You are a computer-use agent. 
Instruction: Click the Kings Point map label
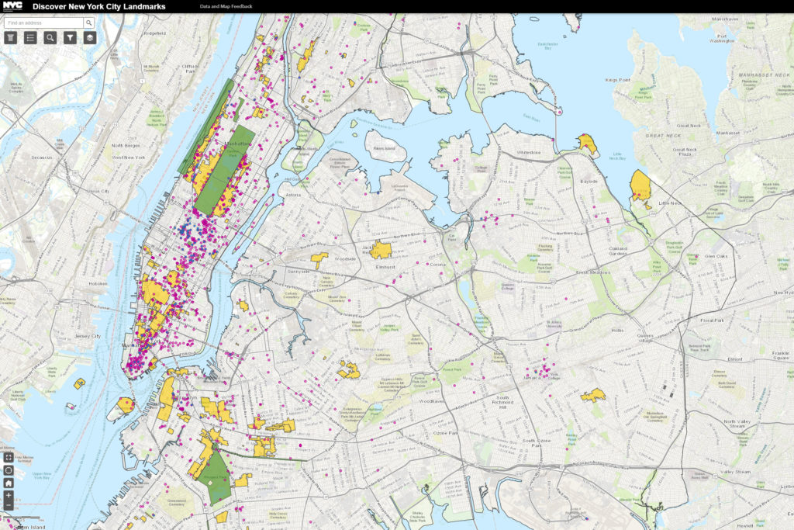(x=618, y=80)
